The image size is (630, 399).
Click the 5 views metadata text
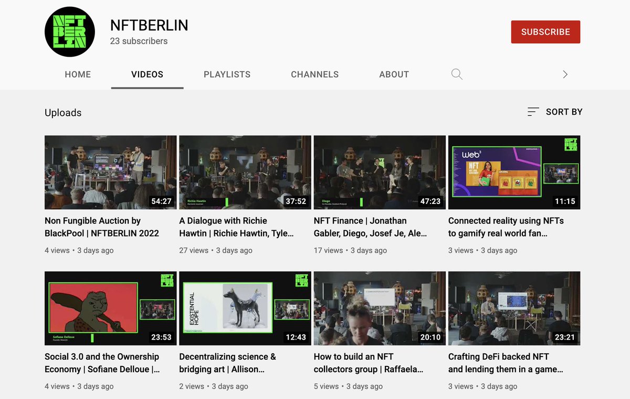[x=326, y=386]
